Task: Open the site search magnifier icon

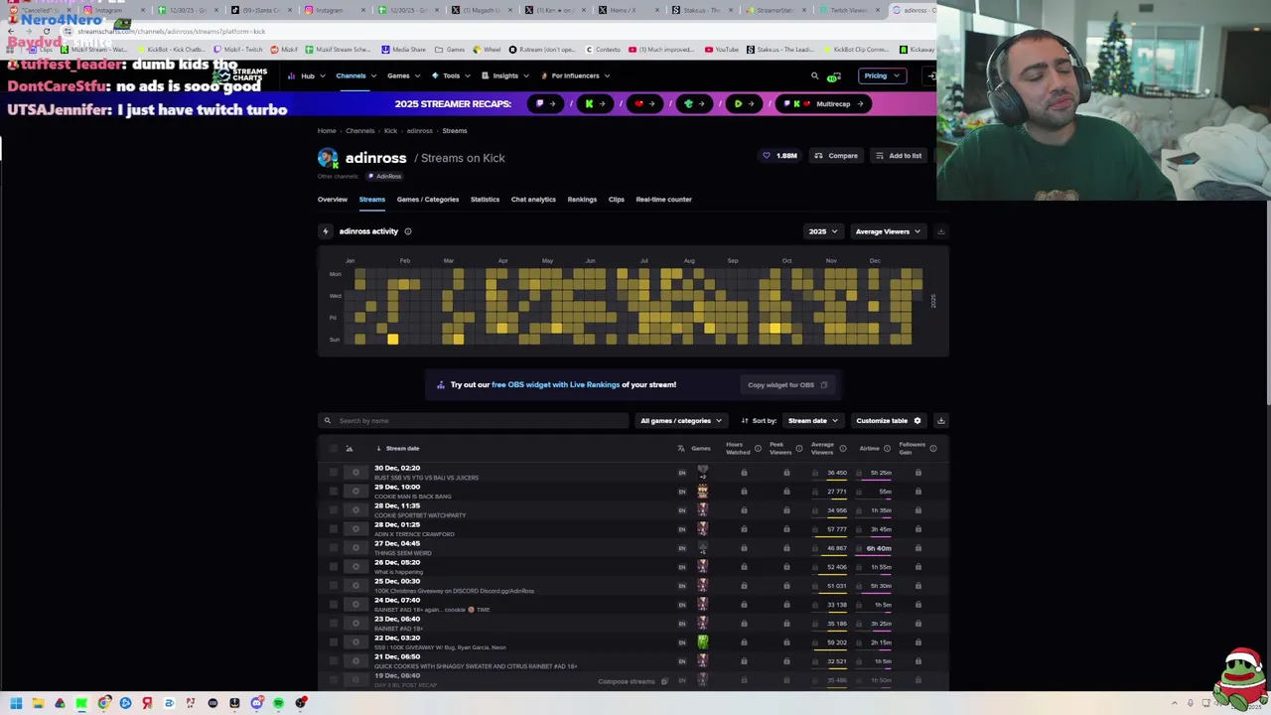Action: (x=815, y=75)
